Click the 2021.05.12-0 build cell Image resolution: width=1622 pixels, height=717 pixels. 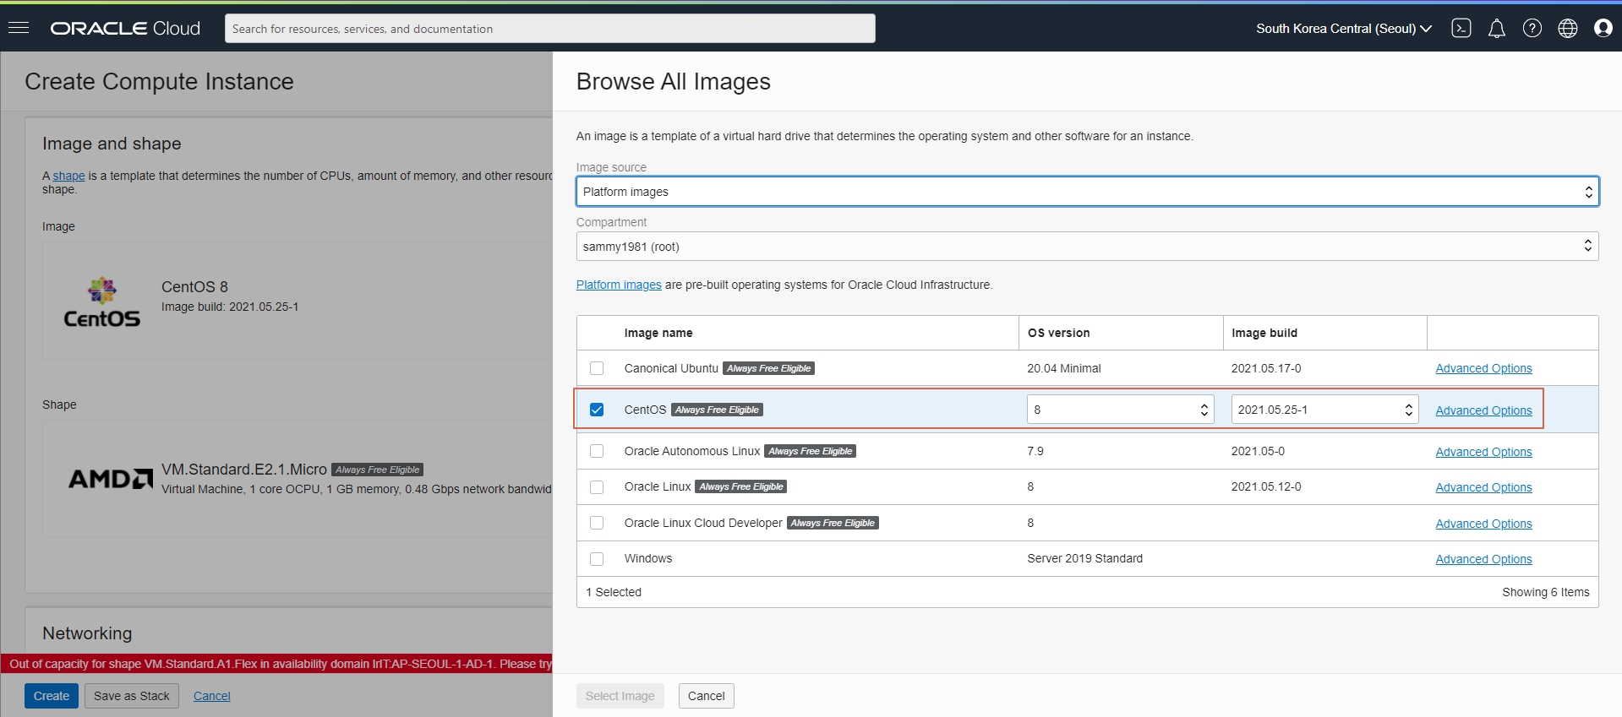pyautogui.click(x=1266, y=487)
